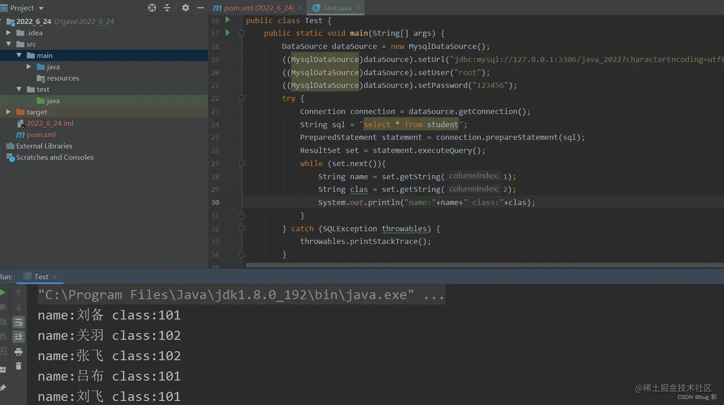
Task: Click the locate current file crosshair icon
Action: pyautogui.click(x=152, y=8)
